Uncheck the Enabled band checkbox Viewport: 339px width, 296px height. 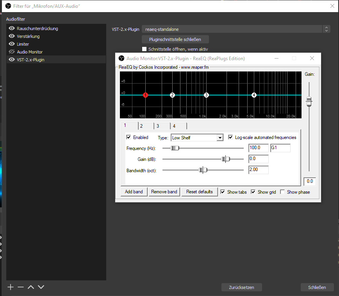pyautogui.click(x=128, y=137)
